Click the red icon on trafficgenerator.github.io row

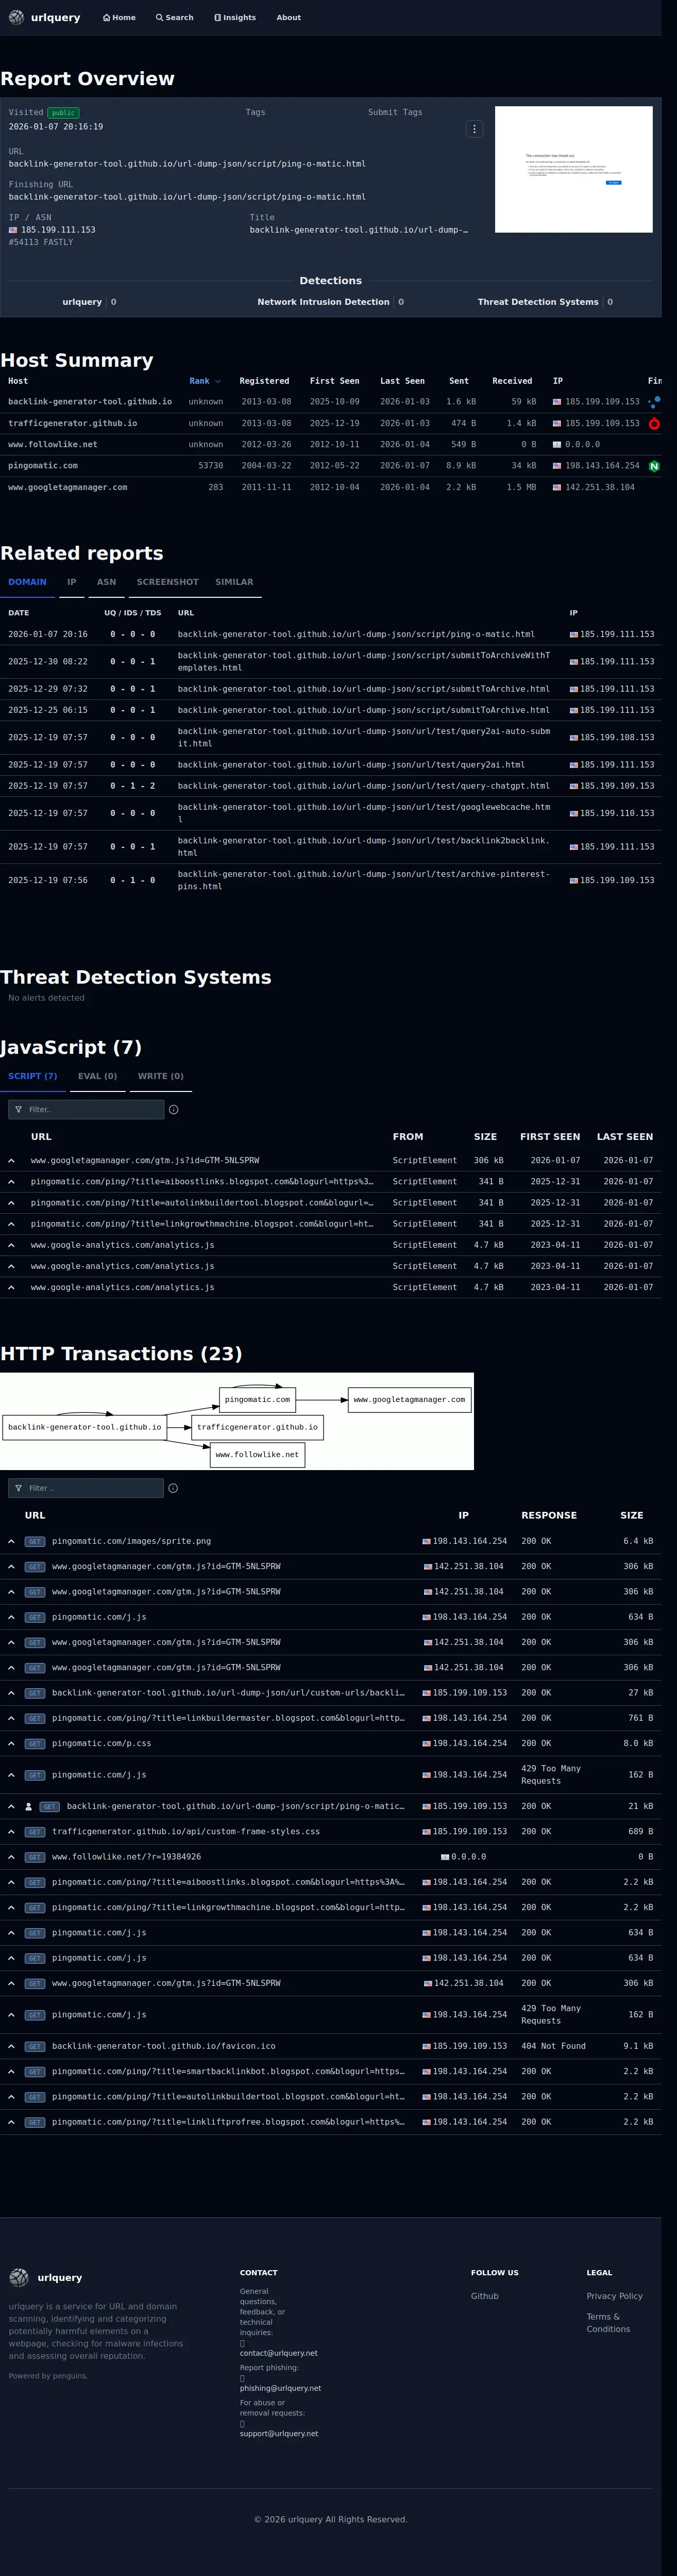pyautogui.click(x=654, y=424)
